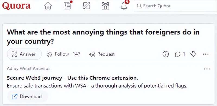Viewport: 217px width, 106px height.
Task: Open the question's comment bubble icon
Action: 178,54
